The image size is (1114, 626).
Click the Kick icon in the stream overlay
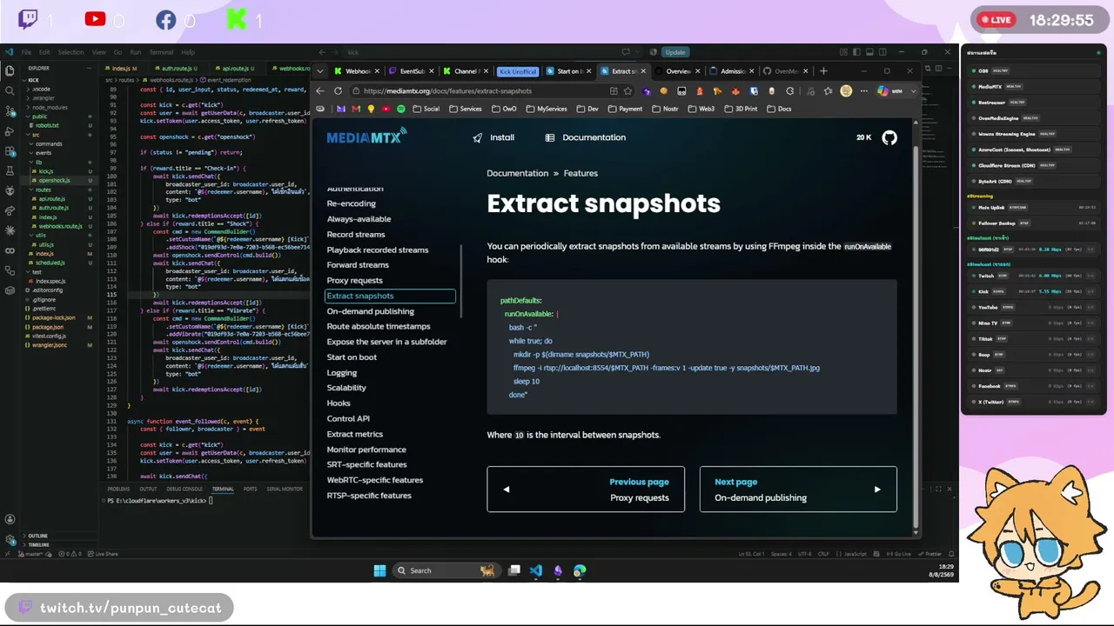235,19
